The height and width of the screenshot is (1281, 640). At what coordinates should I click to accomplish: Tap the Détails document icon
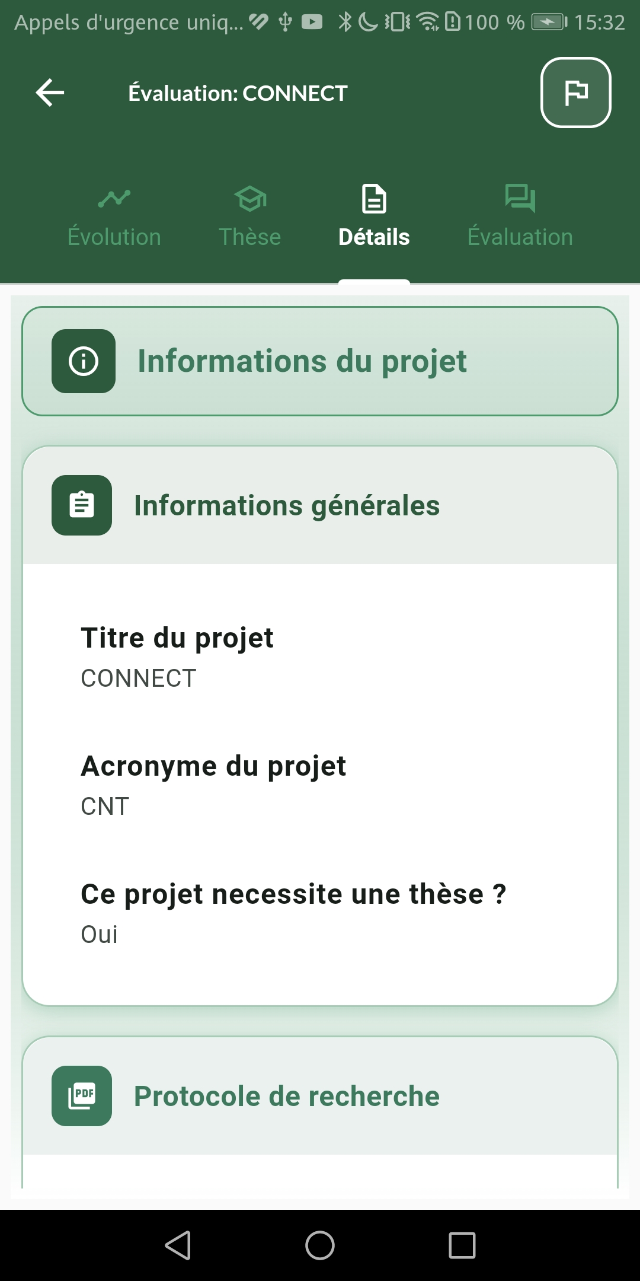coord(374,199)
